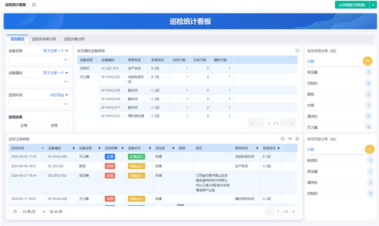Sort by the 巡检时间 column arrow
The width and height of the screenshot is (379, 226).
coord(43,148)
